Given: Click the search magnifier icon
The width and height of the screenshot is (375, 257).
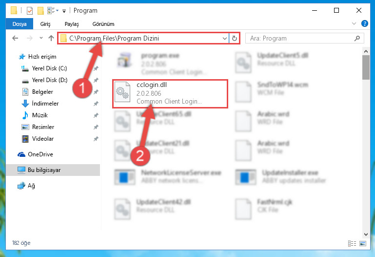Looking at the screenshot, I should coord(357,38).
